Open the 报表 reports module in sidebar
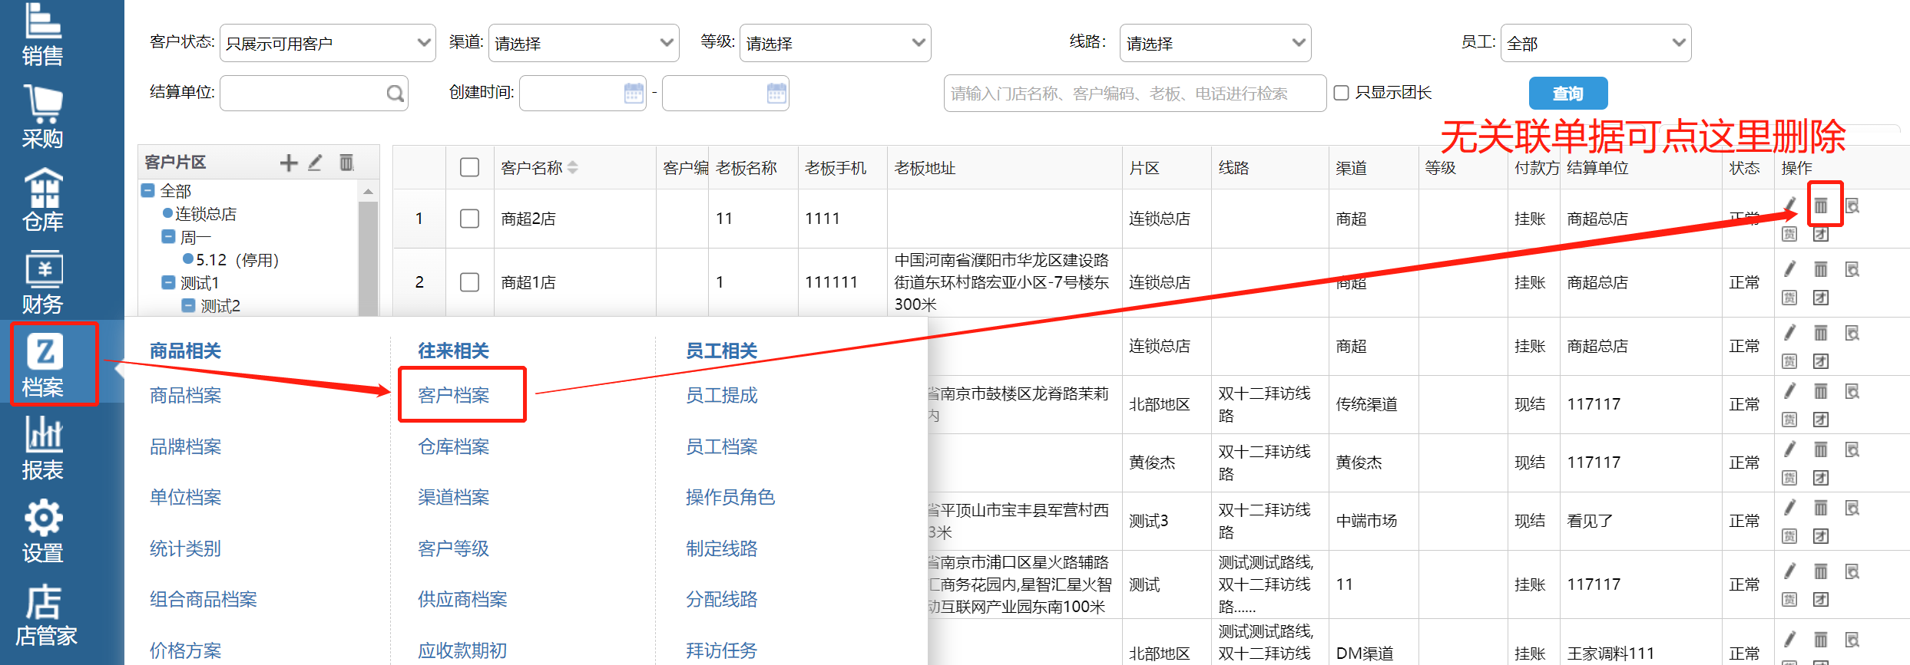 pyautogui.click(x=43, y=448)
